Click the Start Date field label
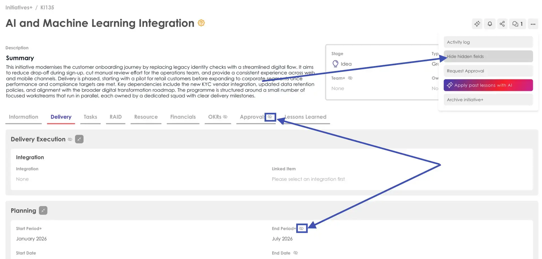The image size is (542, 259). 26,253
